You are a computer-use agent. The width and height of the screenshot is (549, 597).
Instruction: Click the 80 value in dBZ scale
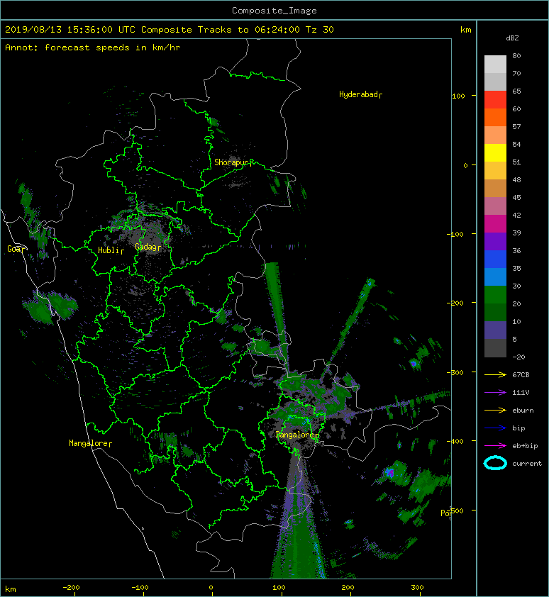click(516, 55)
